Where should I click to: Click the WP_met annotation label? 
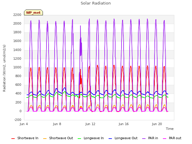point(33,13)
